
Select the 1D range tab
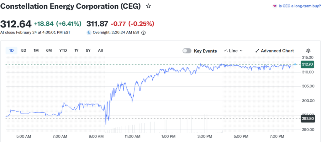click(x=12, y=50)
